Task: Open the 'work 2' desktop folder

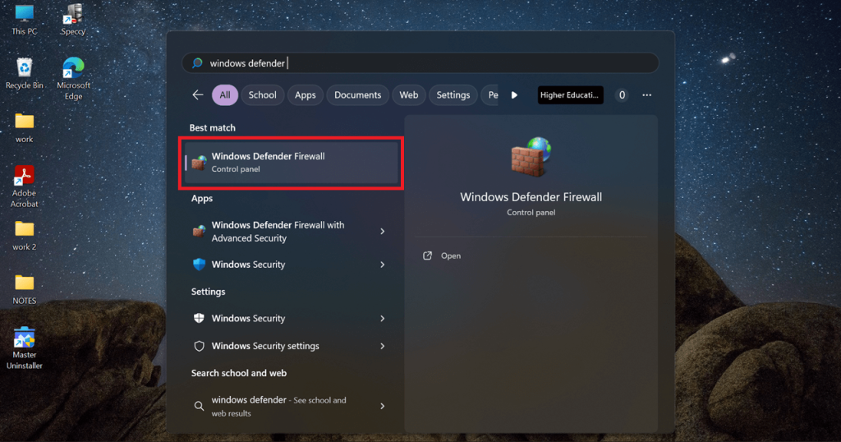Action: [x=24, y=236]
